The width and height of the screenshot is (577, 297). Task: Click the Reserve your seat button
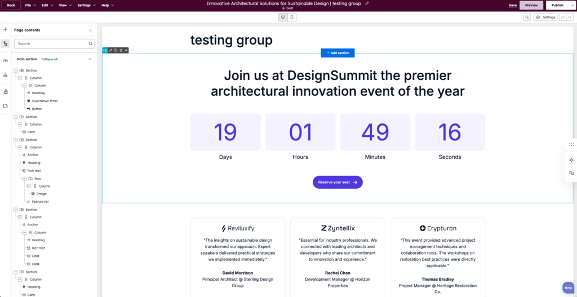tap(338, 182)
